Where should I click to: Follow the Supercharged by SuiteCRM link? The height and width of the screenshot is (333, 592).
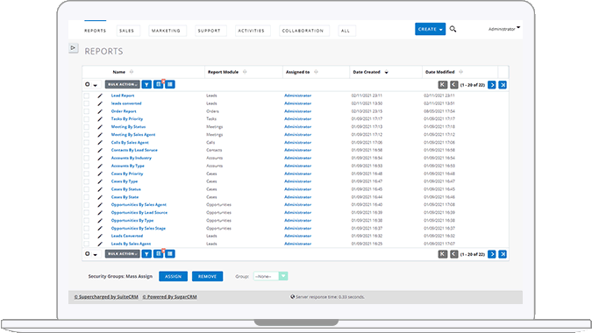pyautogui.click(x=106, y=297)
